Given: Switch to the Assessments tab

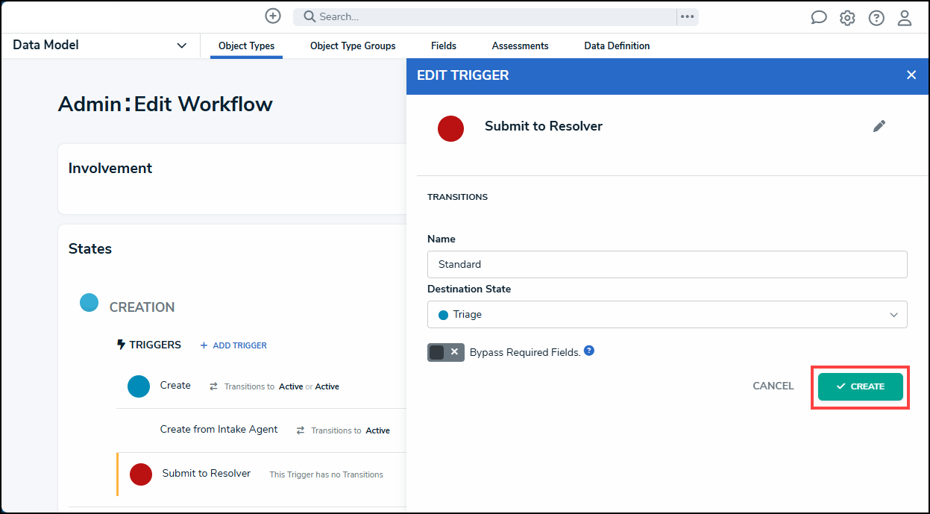Looking at the screenshot, I should (x=520, y=46).
